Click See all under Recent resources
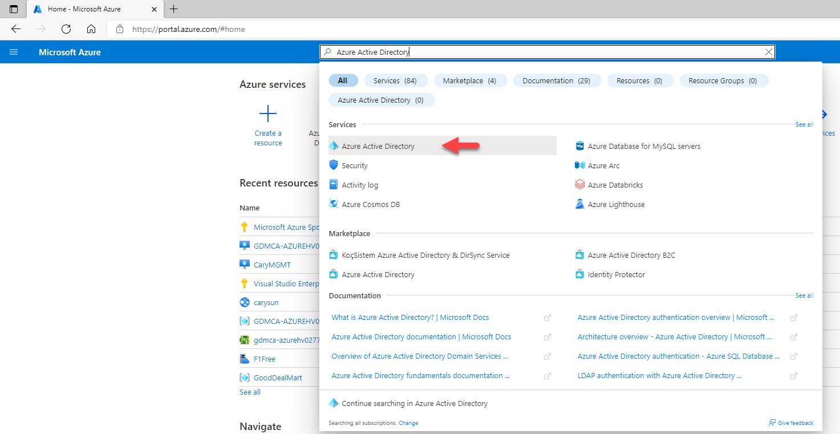 tap(250, 392)
